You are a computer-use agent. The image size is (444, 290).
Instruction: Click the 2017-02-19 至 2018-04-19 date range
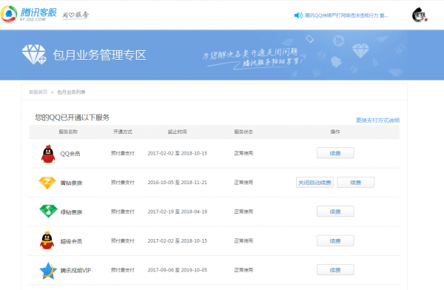pos(178,212)
